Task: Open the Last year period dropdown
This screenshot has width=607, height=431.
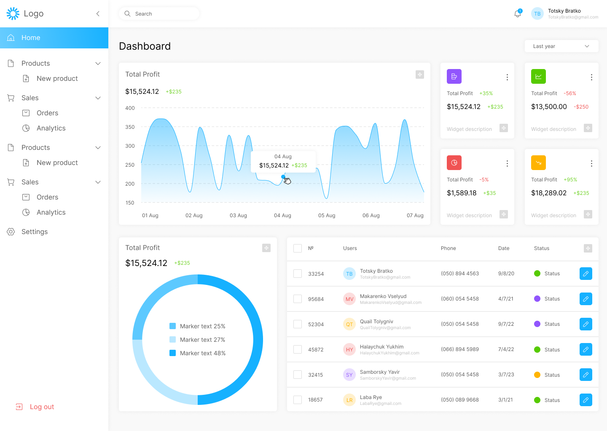Action: pyautogui.click(x=561, y=46)
